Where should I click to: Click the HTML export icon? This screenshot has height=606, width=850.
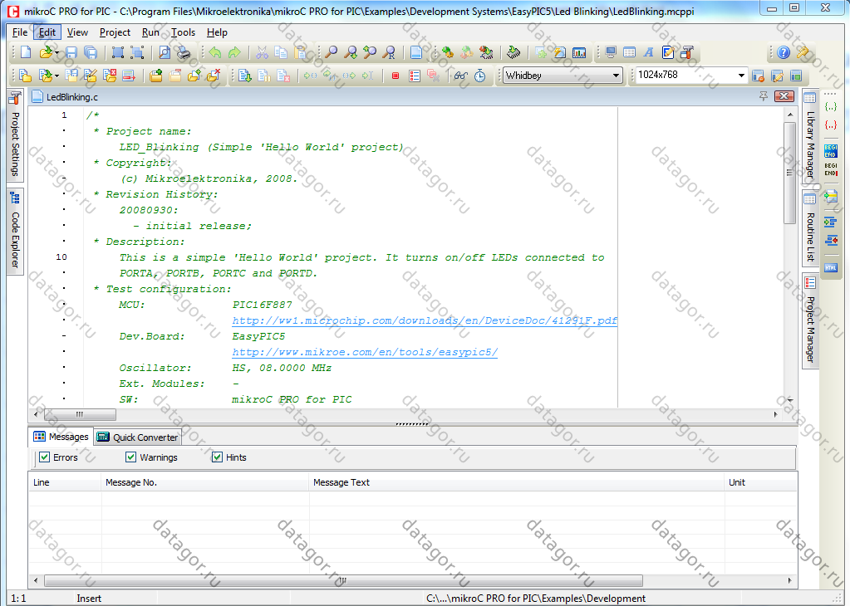[831, 267]
